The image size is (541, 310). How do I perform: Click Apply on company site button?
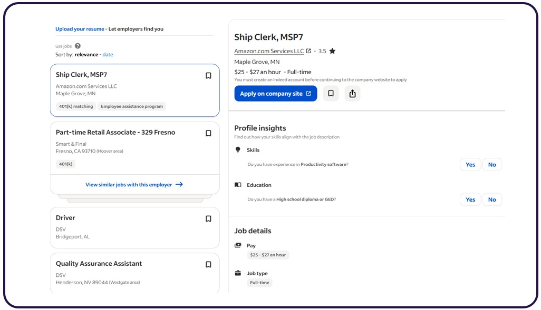[x=275, y=94]
